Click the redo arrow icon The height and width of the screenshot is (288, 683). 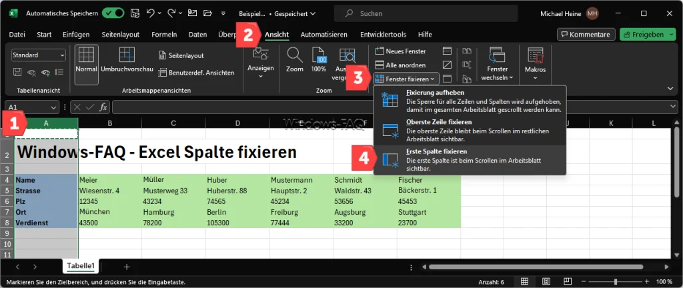coord(171,13)
